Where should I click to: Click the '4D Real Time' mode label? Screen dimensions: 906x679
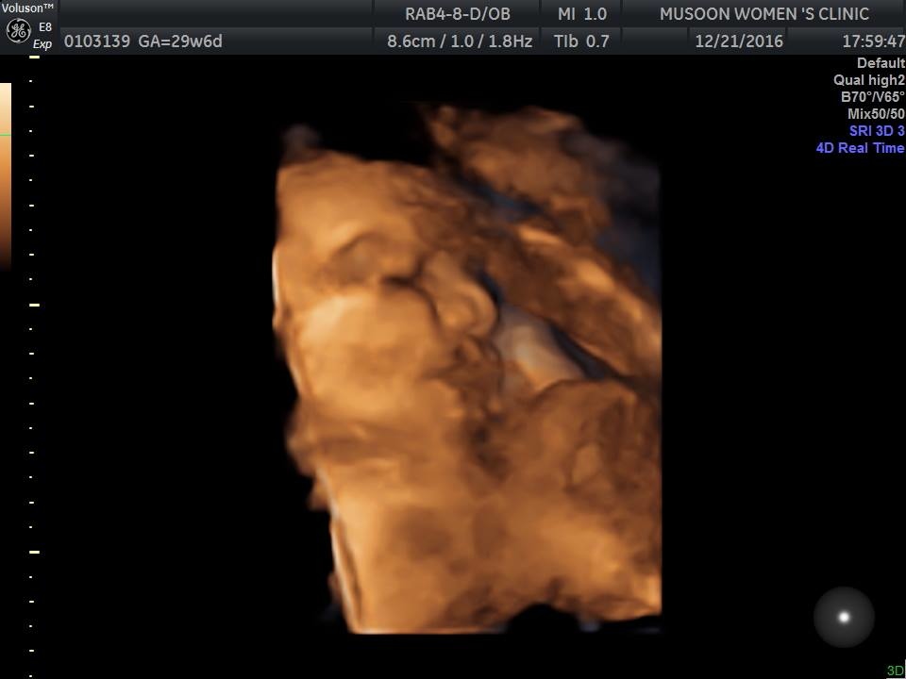(861, 148)
